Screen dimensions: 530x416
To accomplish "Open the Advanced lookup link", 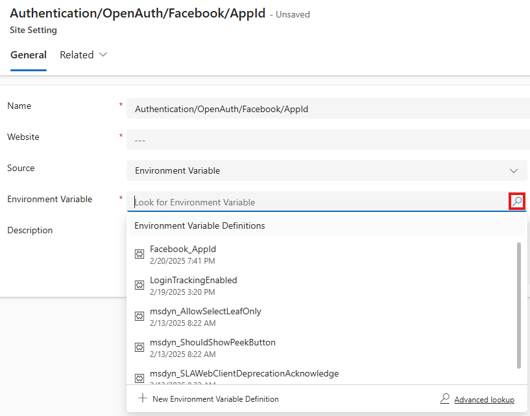I will (x=484, y=399).
